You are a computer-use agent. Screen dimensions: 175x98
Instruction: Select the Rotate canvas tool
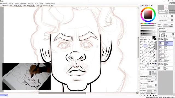(145, 39)
